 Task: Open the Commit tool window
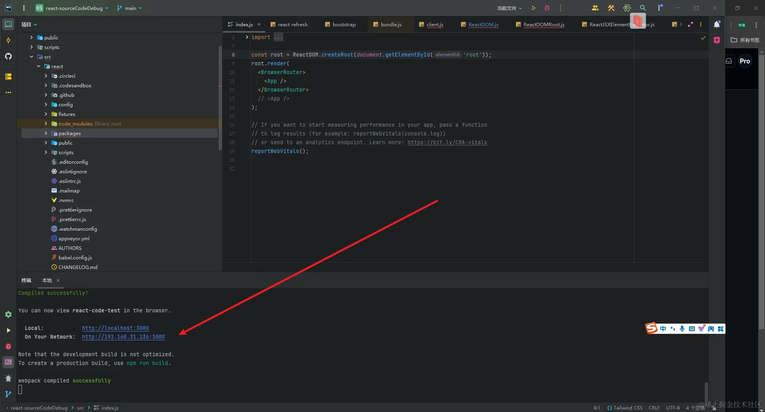point(8,40)
